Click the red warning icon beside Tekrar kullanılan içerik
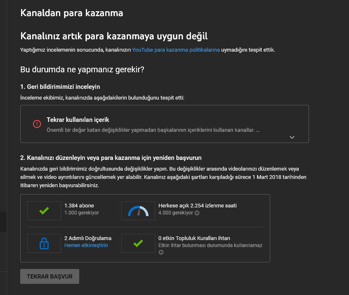Screen dimensions: 349x295 (37, 124)
